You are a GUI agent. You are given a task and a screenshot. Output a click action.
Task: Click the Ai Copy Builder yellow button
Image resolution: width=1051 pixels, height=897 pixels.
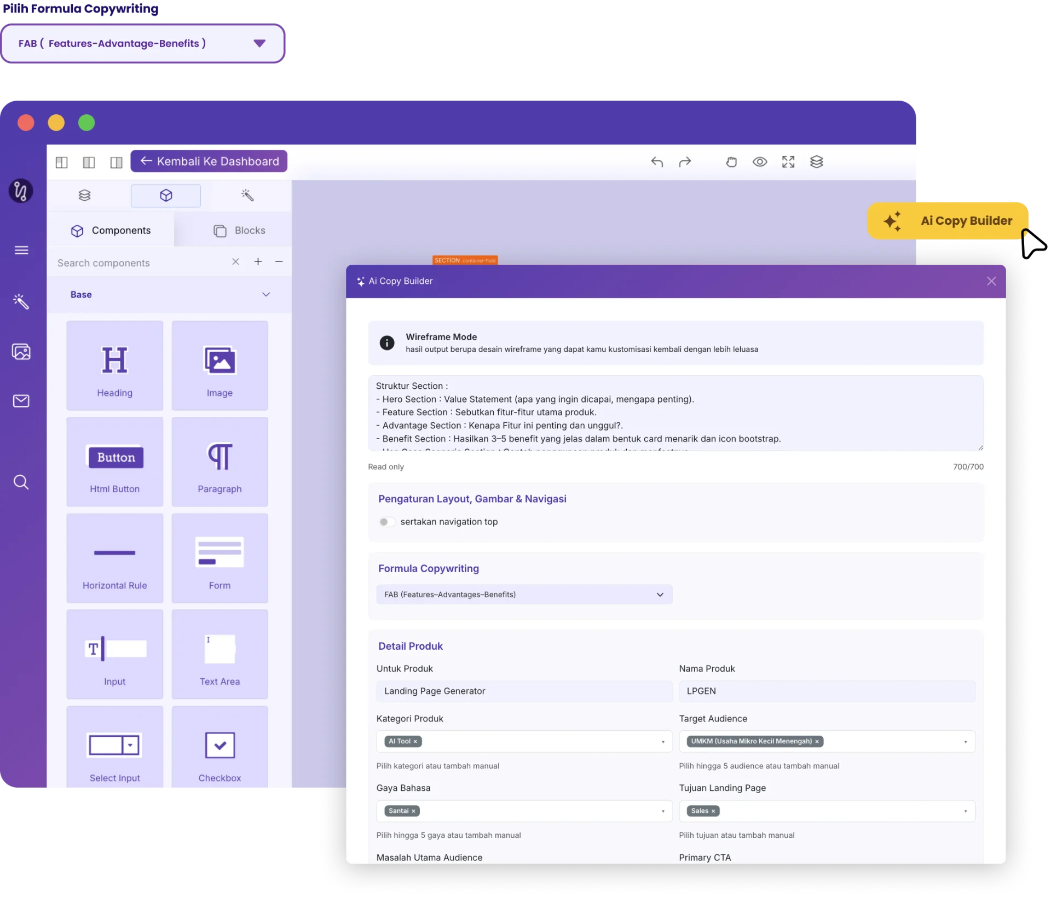[948, 221]
